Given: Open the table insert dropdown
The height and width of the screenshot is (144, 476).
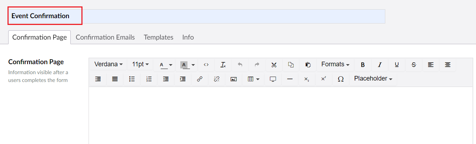Looking at the screenshot, I should (253, 79).
